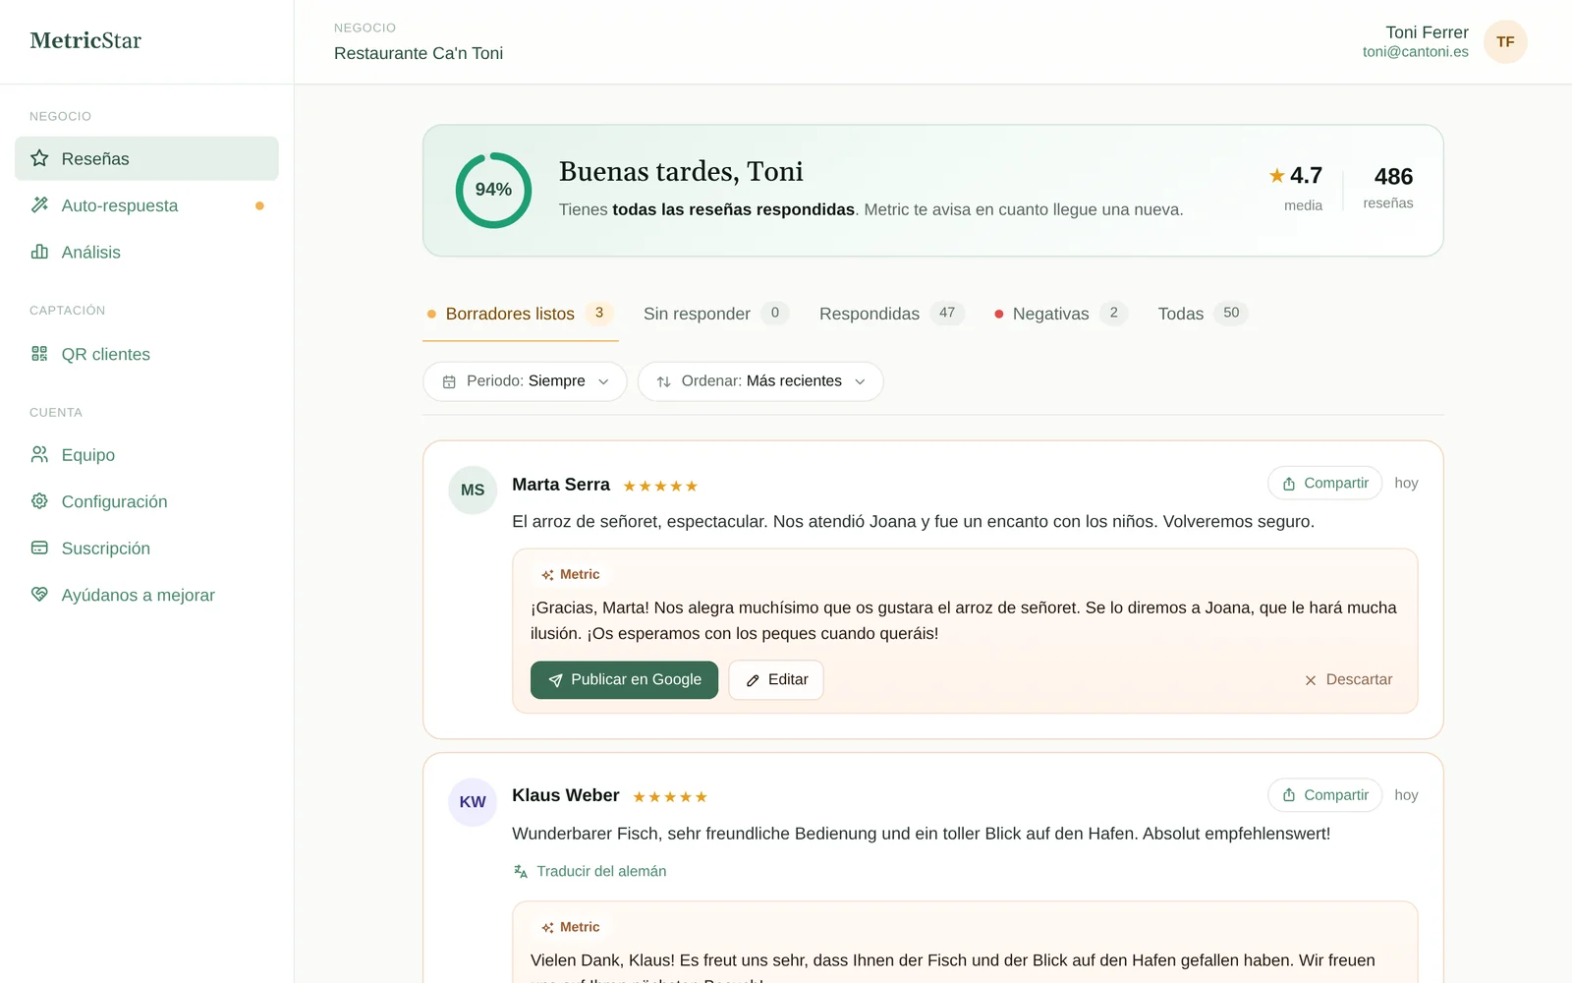Click the Restaurante Ca'n Toni business name
This screenshot has height=983, width=1572.
point(419,53)
